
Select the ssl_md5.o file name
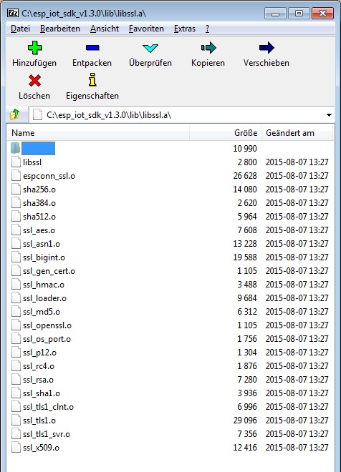[x=42, y=312]
